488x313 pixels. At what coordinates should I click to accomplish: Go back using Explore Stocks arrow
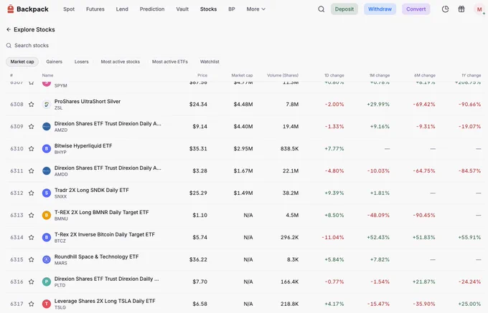click(9, 29)
